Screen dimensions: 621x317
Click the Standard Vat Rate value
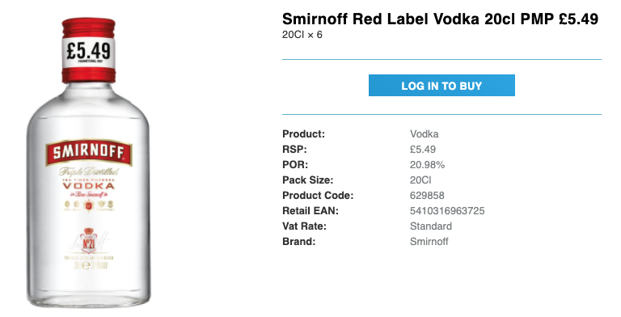click(431, 226)
